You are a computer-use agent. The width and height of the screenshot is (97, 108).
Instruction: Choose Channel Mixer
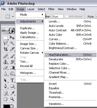coord(70,73)
